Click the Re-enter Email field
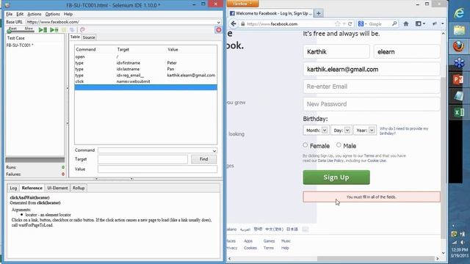This screenshot has height=264, width=470. (x=372, y=87)
